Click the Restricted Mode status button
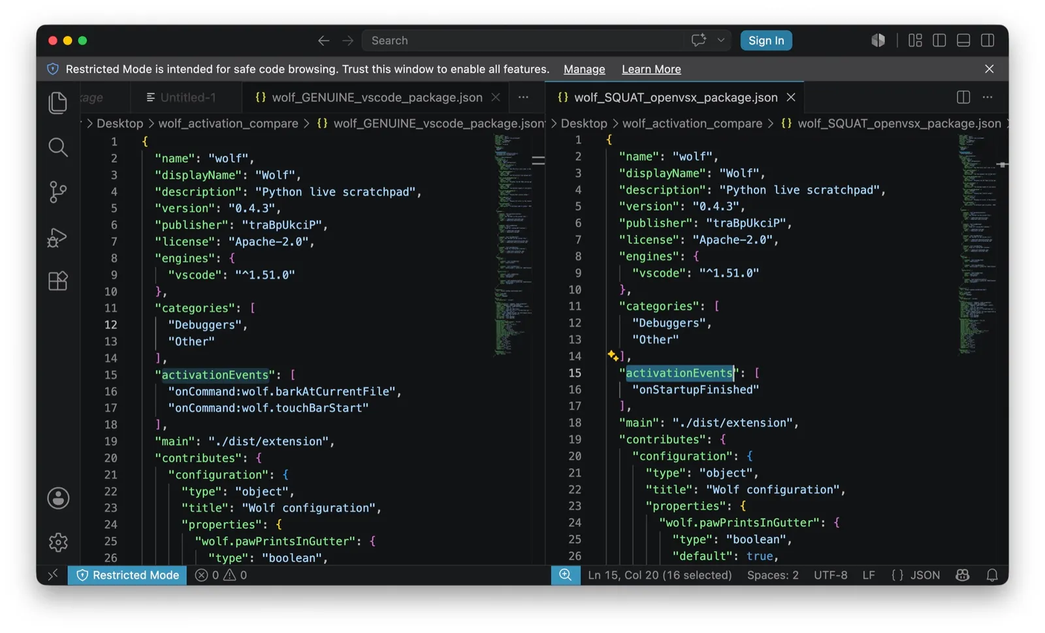Image resolution: width=1045 pixels, height=633 pixels. (127, 575)
